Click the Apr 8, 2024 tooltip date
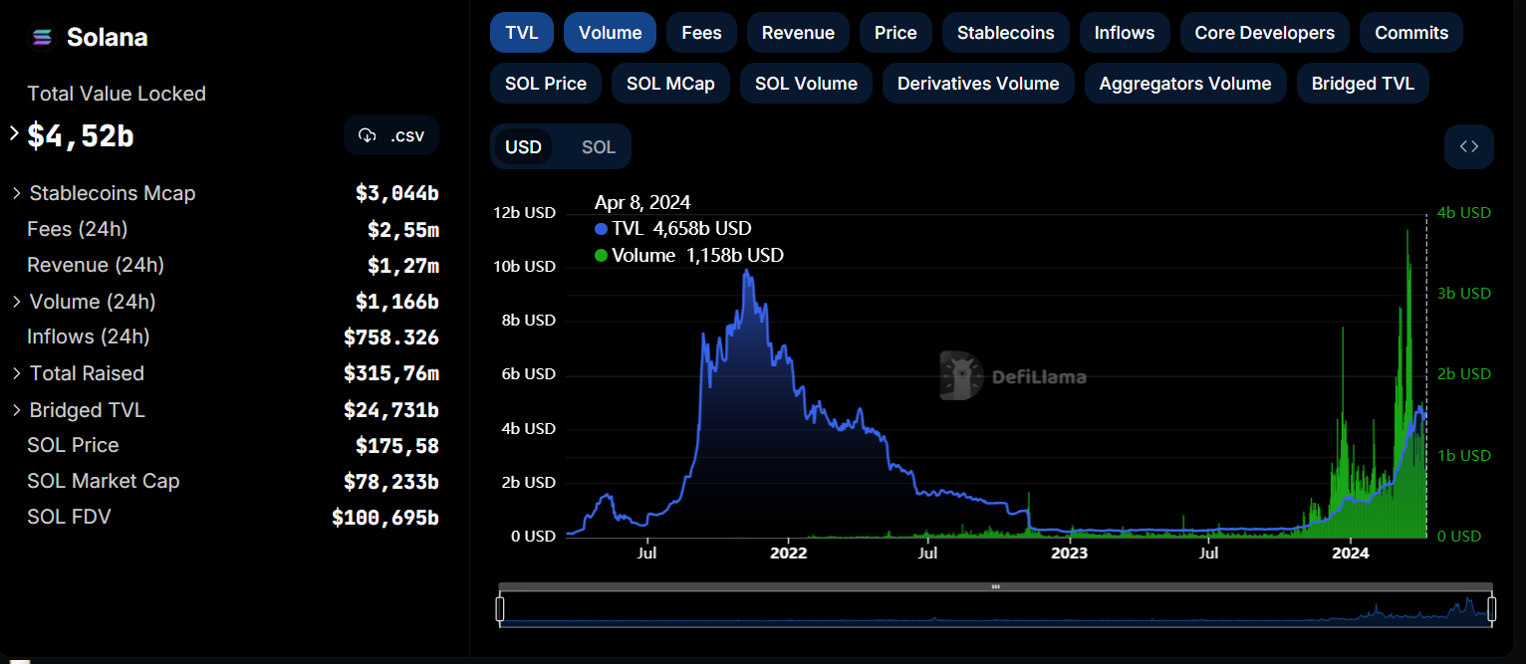The image size is (1526, 664). (642, 203)
